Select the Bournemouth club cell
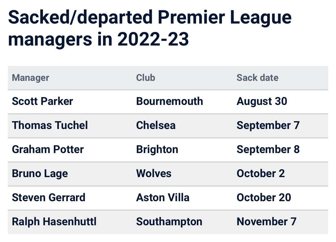Viewport: 336px width, 242px height. coord(169,102)
